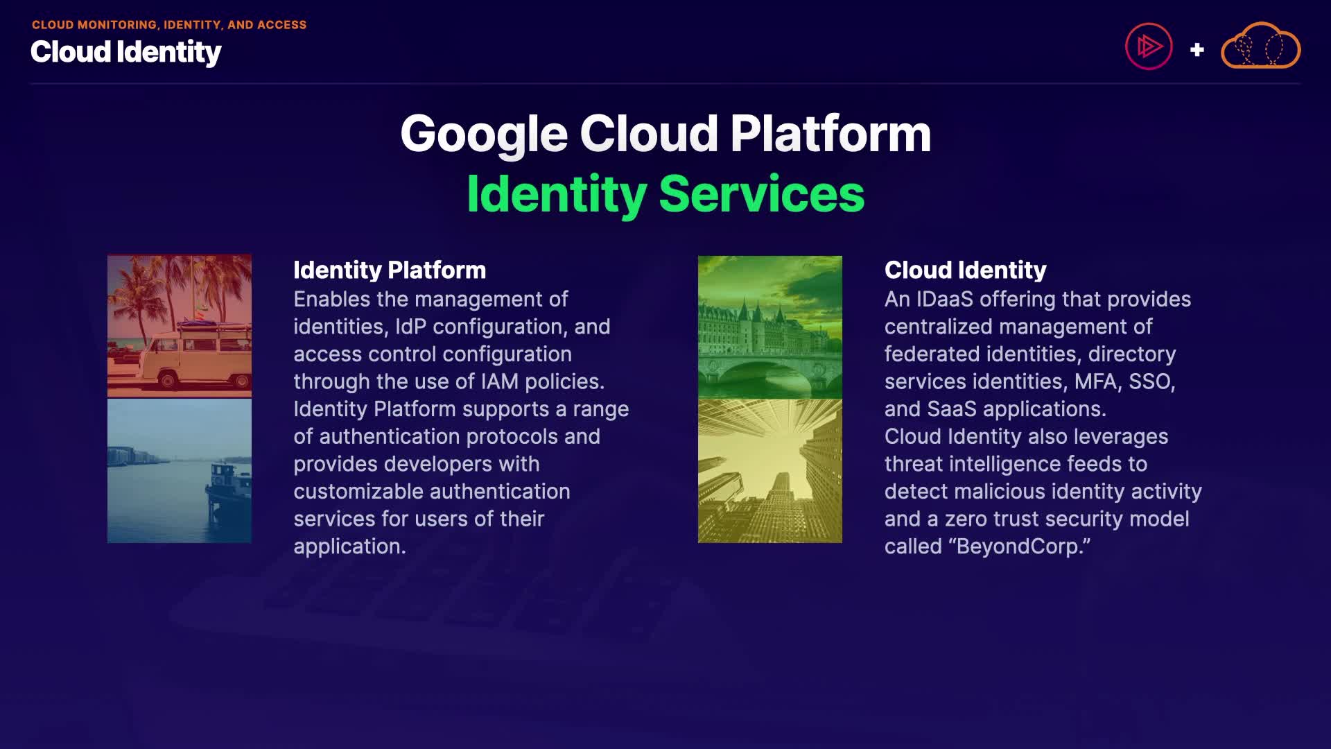Viewport: 1331px width, 749px height.
Task: Click the yellow skyscrapers thumbnail
Action: click(769, 471)
